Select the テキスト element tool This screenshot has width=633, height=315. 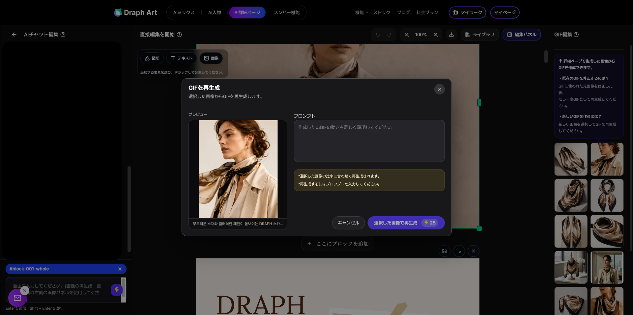coord(182,58)
